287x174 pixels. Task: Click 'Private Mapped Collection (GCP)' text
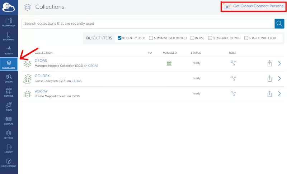(x=57, y=96)
